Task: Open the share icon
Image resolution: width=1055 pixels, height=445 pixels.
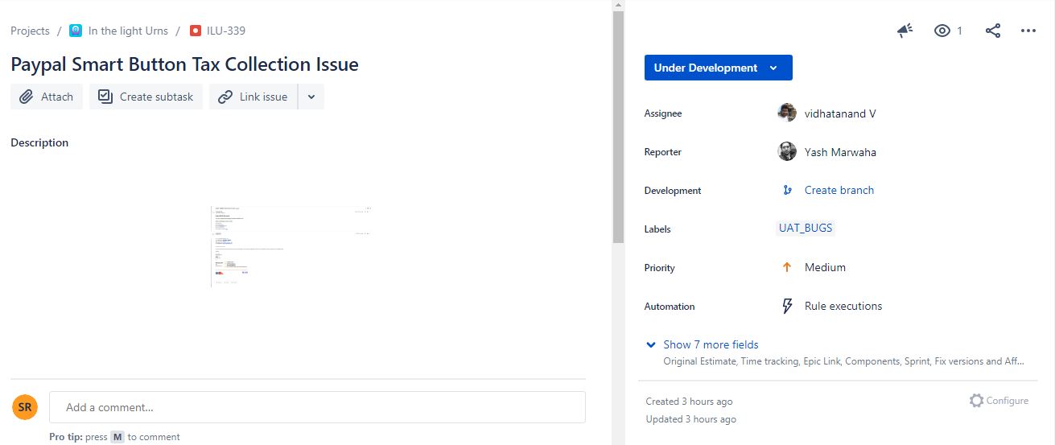Action: (x=993, y=31)
